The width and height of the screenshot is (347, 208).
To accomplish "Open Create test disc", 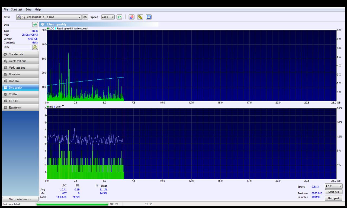I will coord(21,61).
